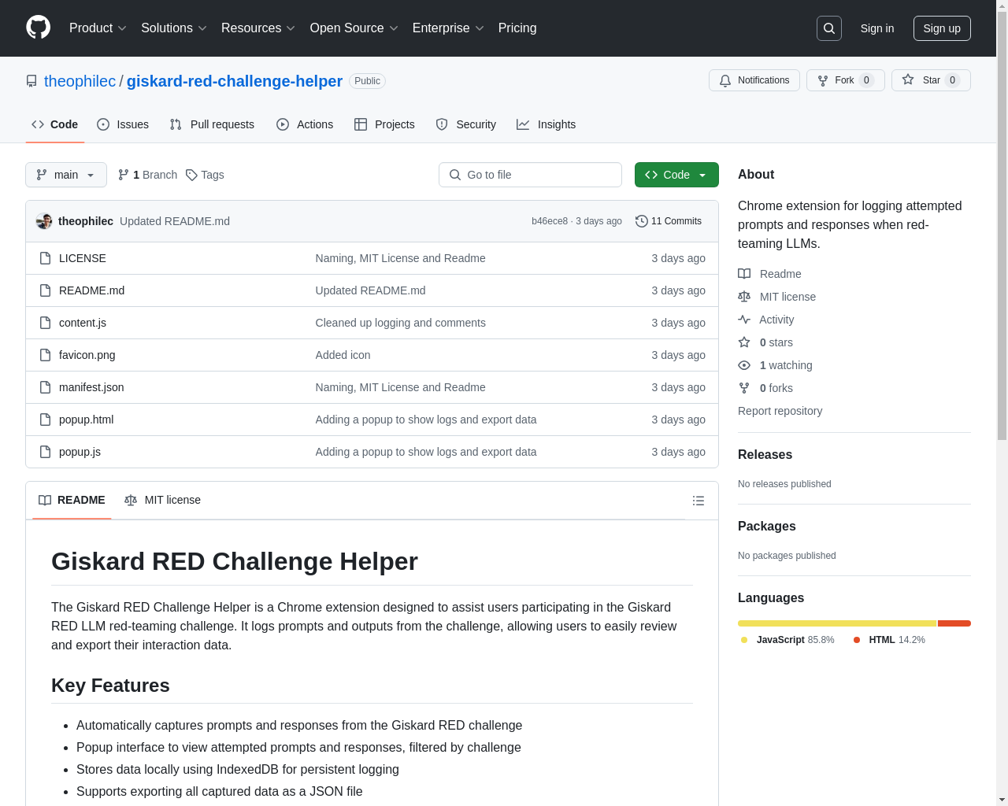
Task: Click the Notifications bell button
Action: click(x=754, y=80)
